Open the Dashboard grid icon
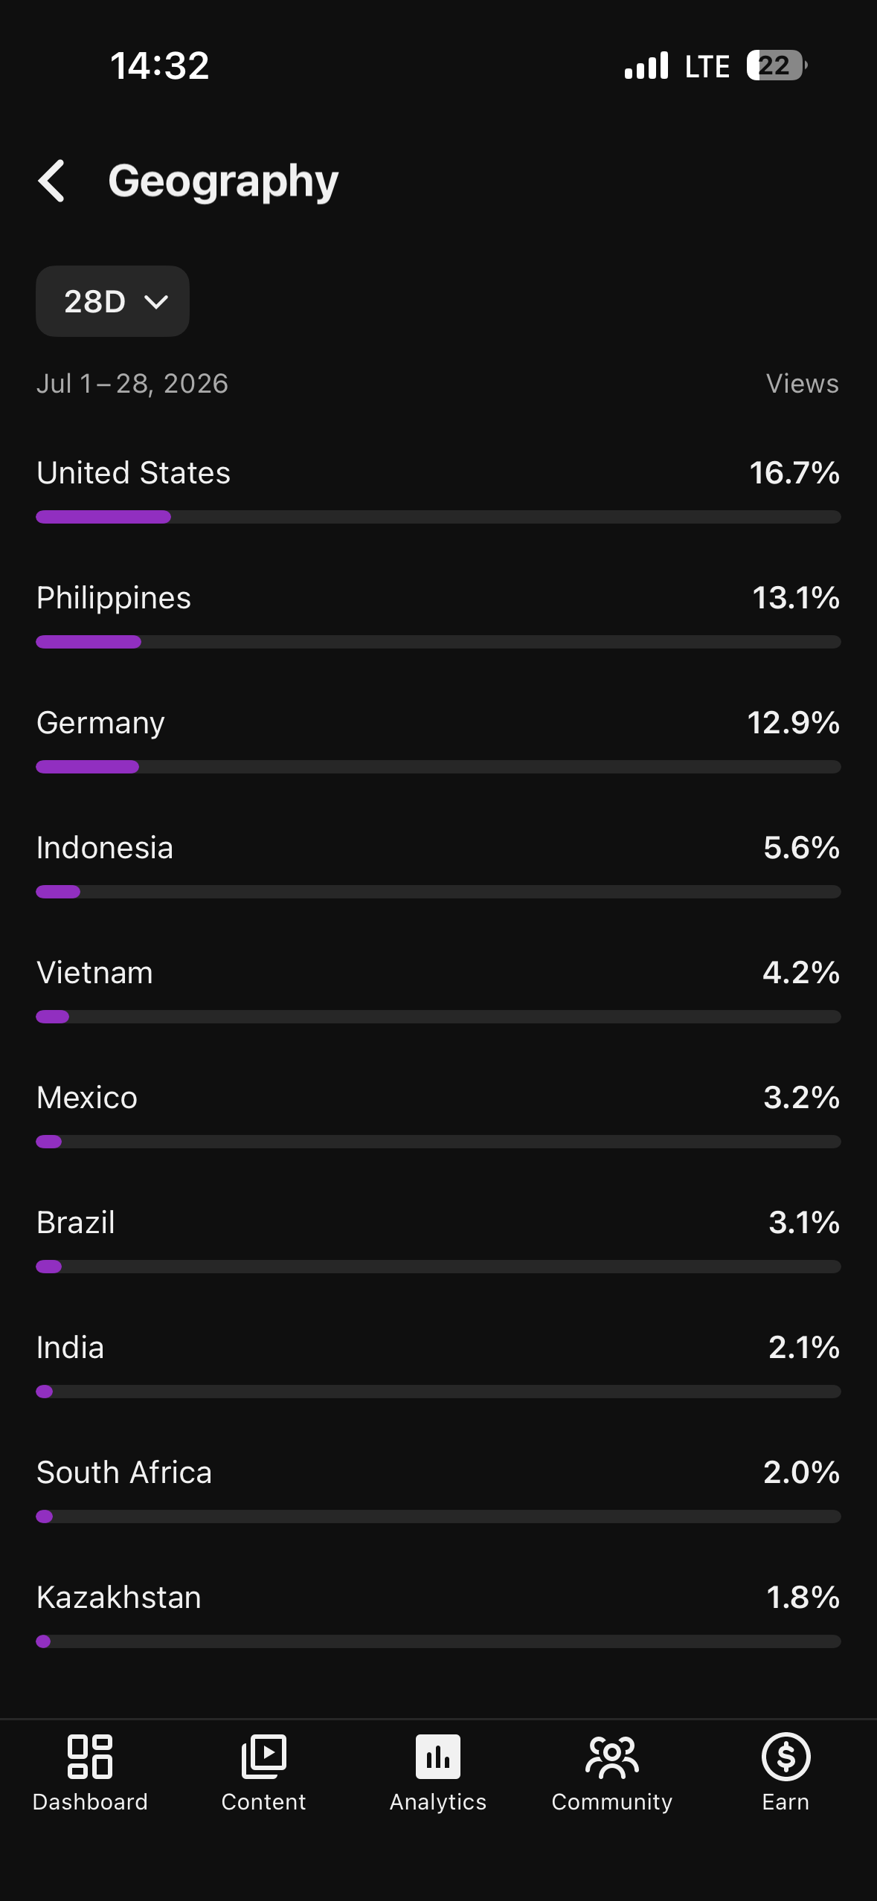 pos(90,1757)
